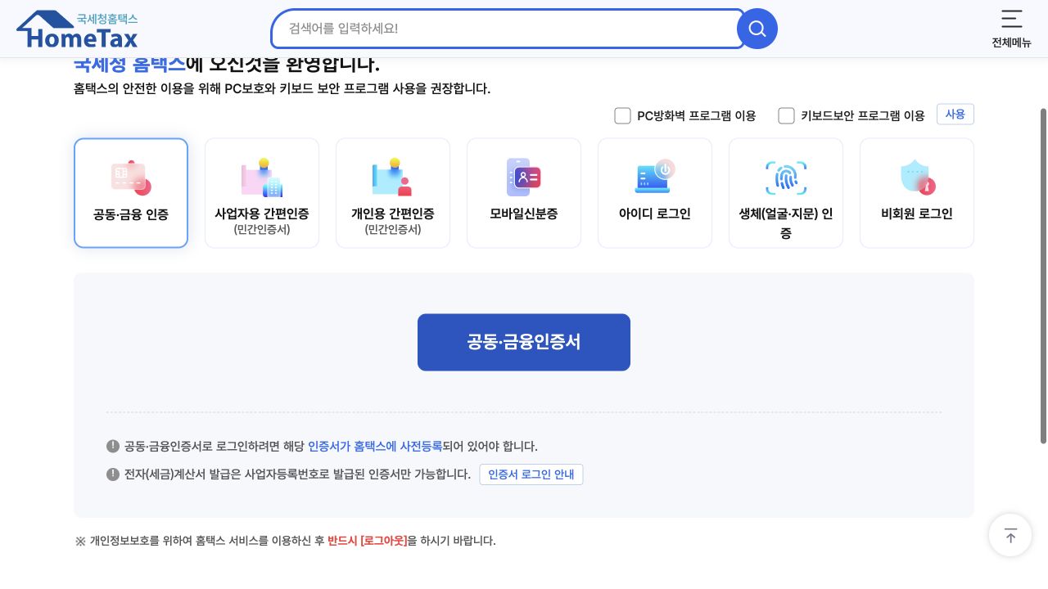Open the 전체메뉴 hamburger menu
This screenshot has width=1048, height=589.
pos(1012,19)
